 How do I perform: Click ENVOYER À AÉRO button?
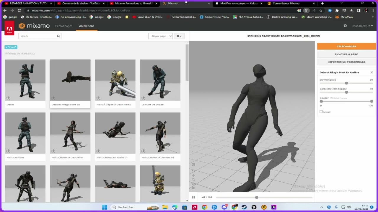(x=346, y=54)
